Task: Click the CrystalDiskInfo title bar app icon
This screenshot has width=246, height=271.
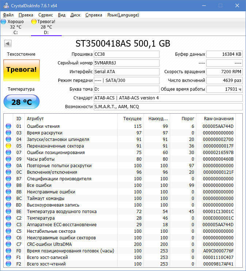Action: (x=6, y=6)
